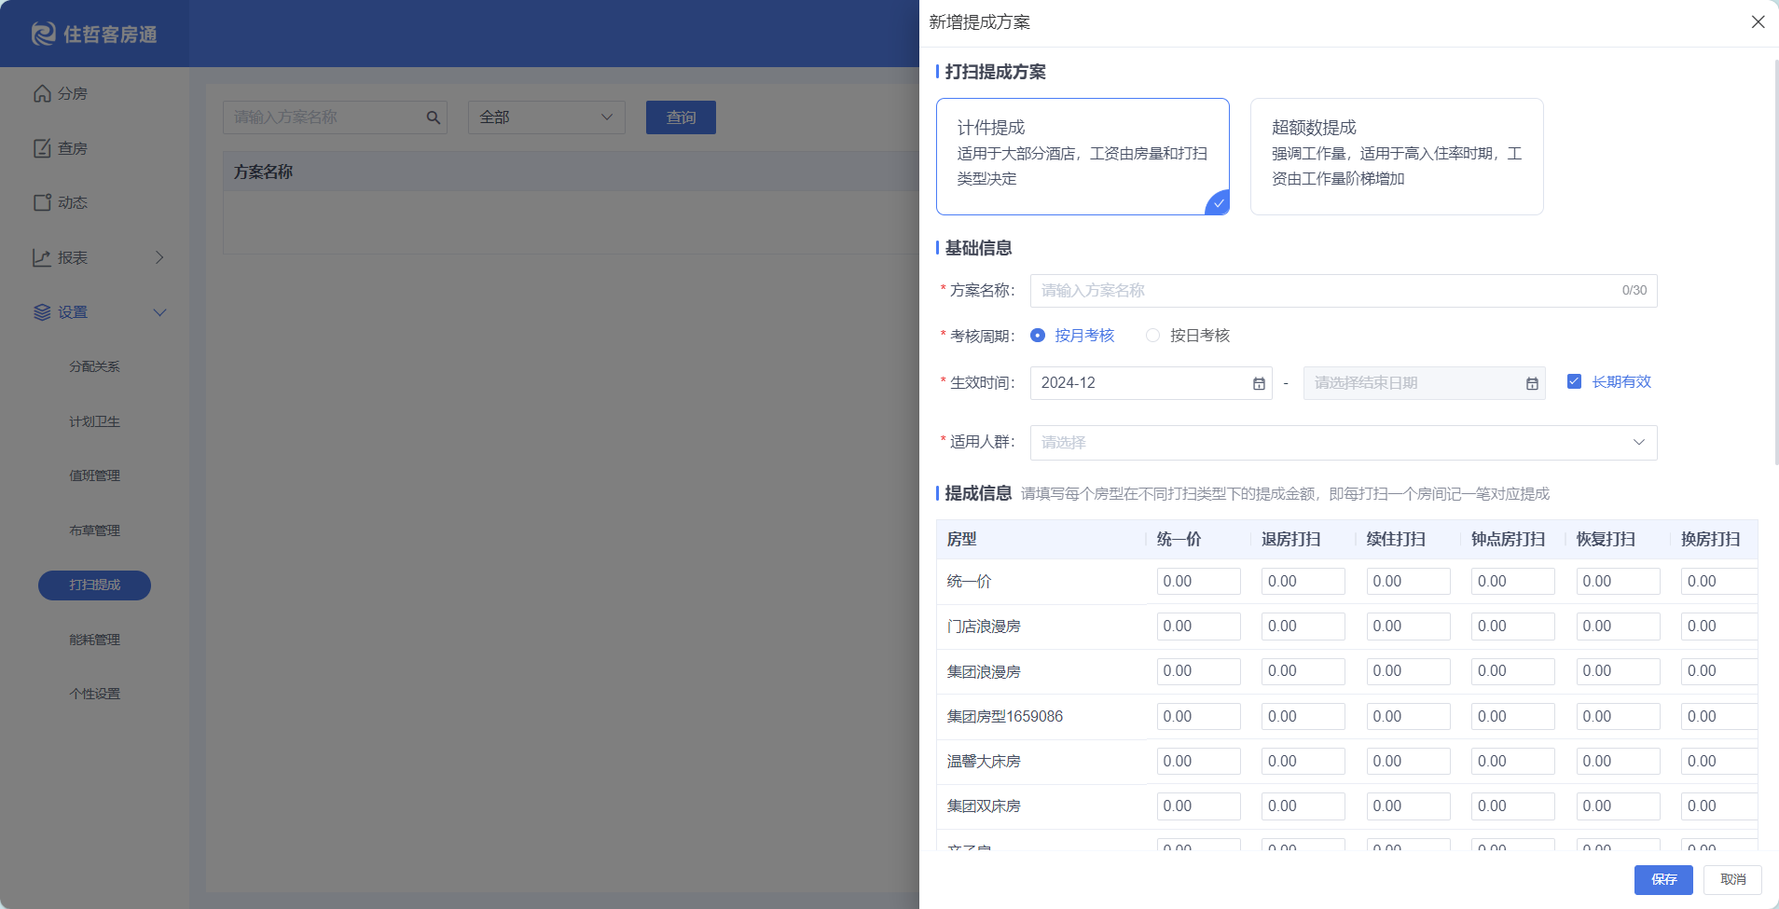Image resolution: width=1779 pixels, height=909 pixels.
Task: Open 能耗管理 settings page
Action: click(94, 640)
